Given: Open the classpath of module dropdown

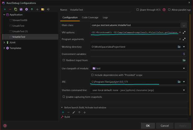Looking at the screenshot, I should tap(184, 68).
